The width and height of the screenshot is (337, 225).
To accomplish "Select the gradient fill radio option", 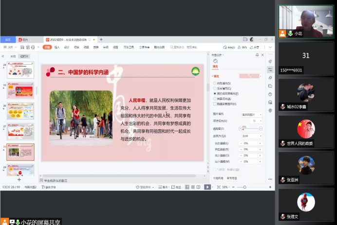I will tap(215, 88).
